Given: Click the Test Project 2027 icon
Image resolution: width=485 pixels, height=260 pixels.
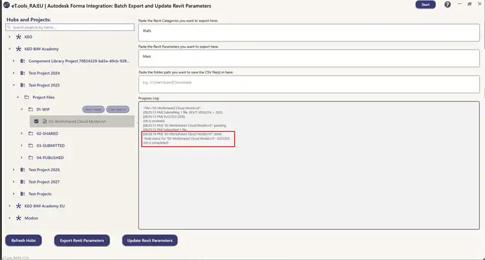Looking at the screenshot, I should pyautogui.click(x=23, y=182).
